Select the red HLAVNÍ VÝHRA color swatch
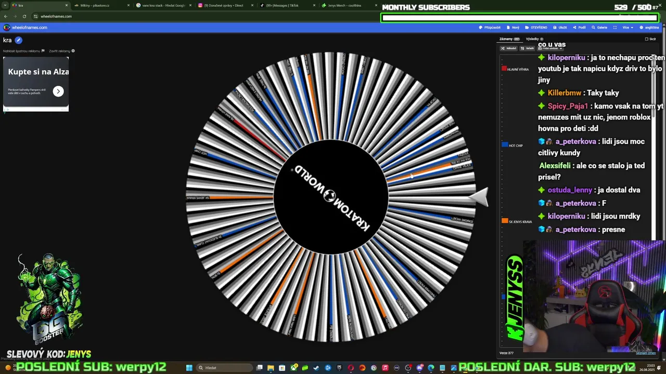The height and width of the screenshot is (374, 666). (504, 69)
